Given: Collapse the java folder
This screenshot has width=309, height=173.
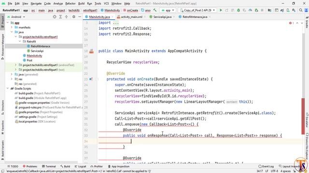Looking at the screenshot, I should 12,32.
